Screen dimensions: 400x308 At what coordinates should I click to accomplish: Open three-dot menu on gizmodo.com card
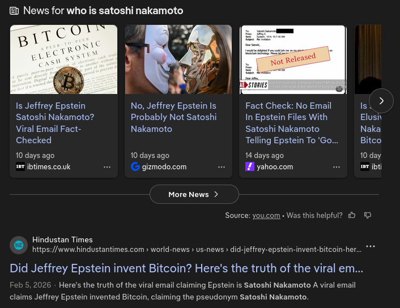tap(222, 167)
